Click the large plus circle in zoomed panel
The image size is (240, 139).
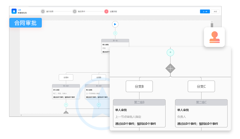(170, 52)
